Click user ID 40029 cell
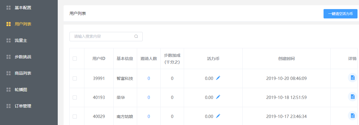 (99, 117)
